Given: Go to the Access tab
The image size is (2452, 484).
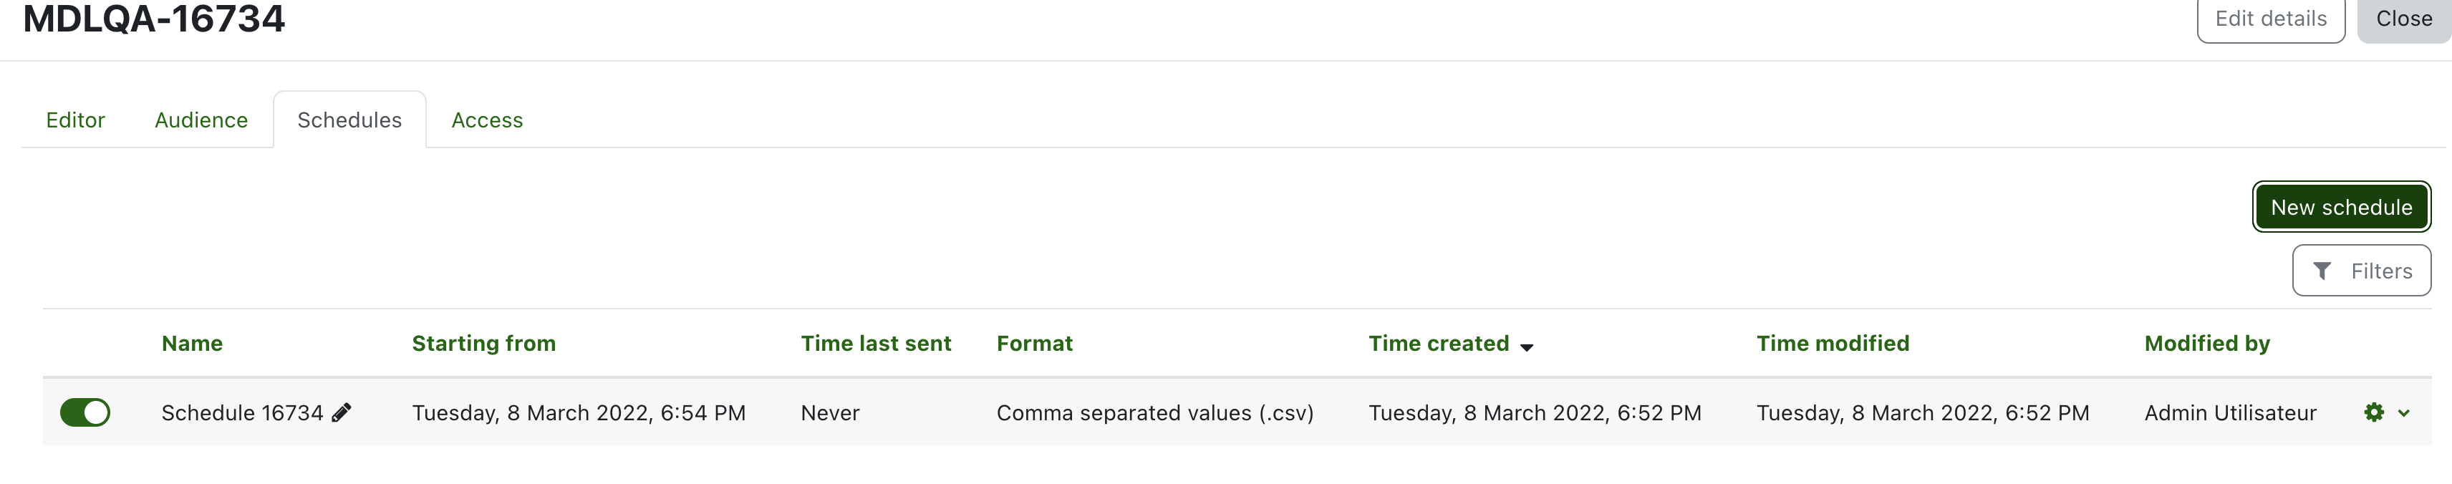Looking at the screenshot, I should pos(486,120).
